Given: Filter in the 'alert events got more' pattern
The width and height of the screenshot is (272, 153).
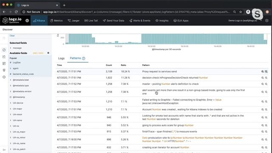Looking at the screenshot, I should [x=263, y=92].
